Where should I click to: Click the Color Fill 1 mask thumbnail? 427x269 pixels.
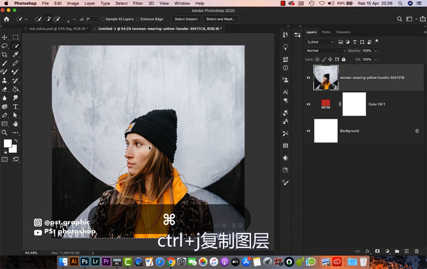coord(354,104)
